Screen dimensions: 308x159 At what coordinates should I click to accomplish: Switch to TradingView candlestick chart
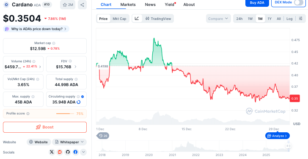click(x=158, y=19)
